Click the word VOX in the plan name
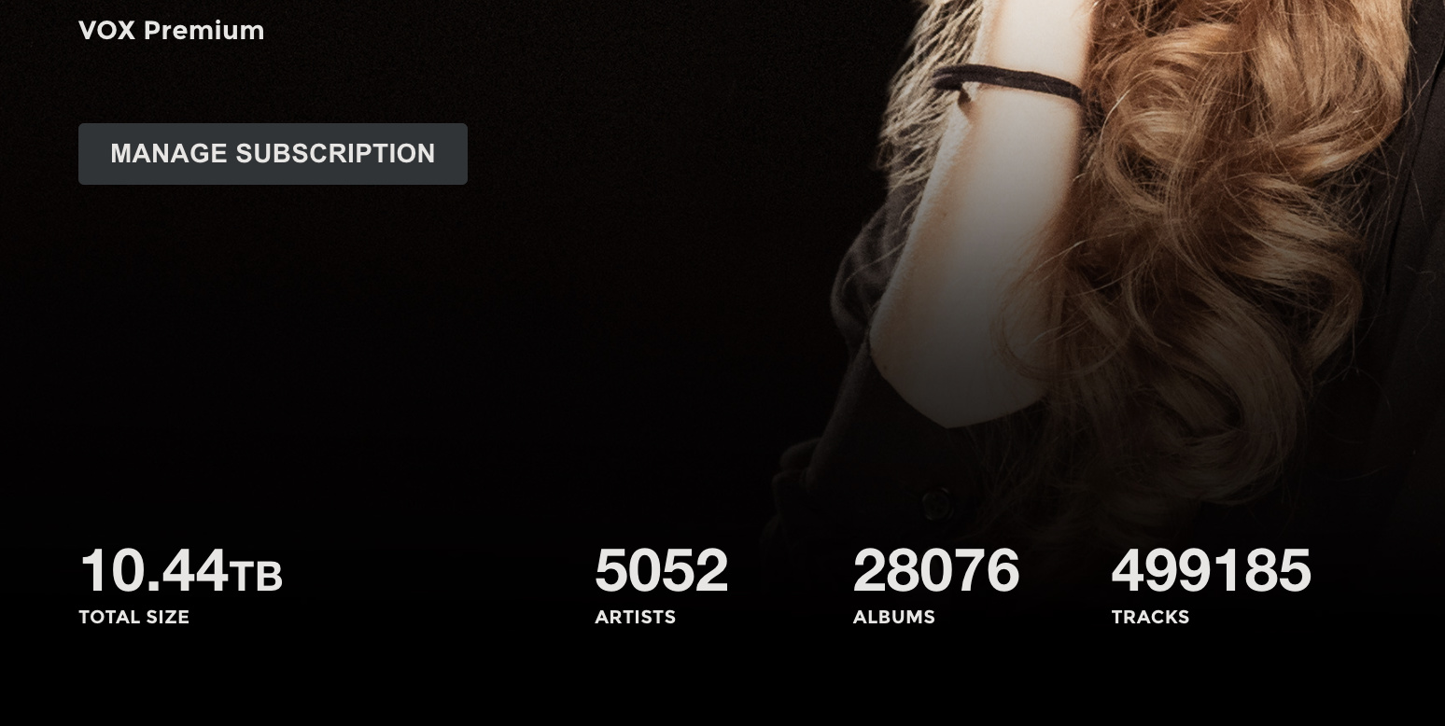 [x=108, y=31]
